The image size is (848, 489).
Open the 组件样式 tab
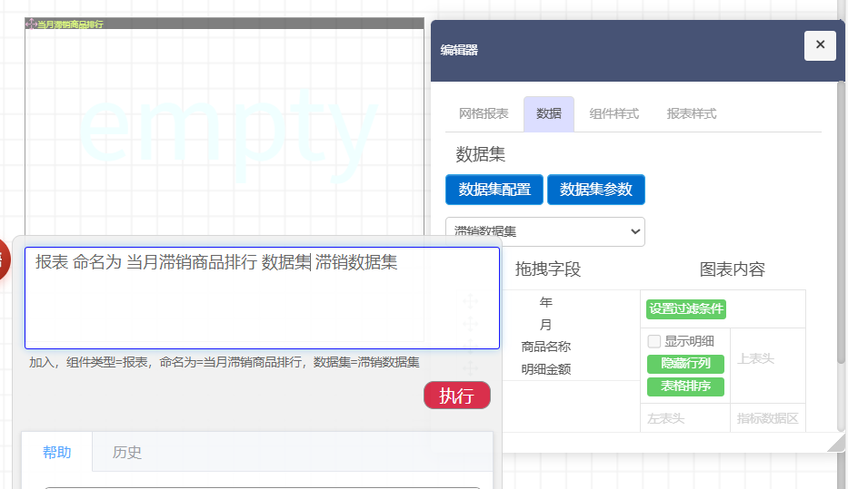[x=614, y=114]
